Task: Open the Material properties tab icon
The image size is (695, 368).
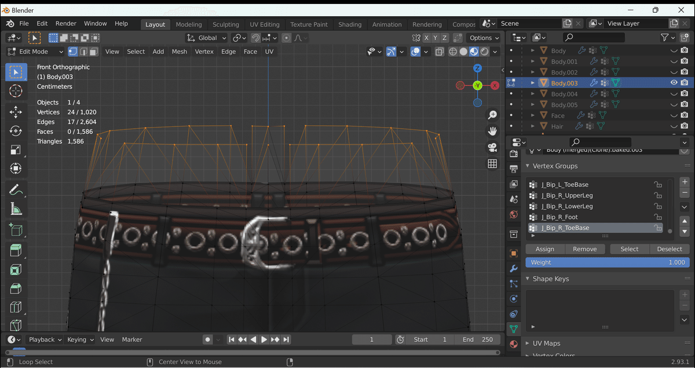Action: click(513, 344)
